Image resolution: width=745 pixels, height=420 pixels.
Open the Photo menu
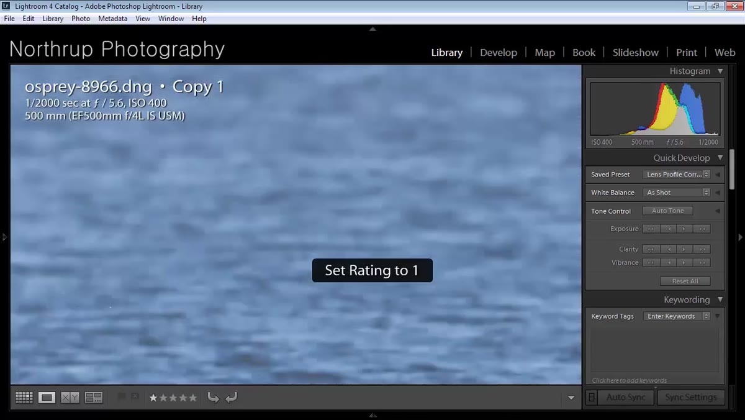click(x=81, y=19)
